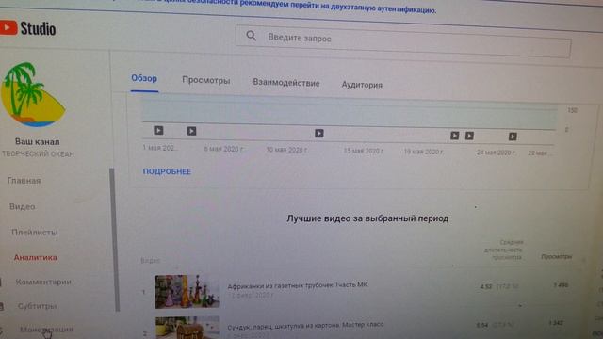Click video marker near 1 мая 2020

158,130
